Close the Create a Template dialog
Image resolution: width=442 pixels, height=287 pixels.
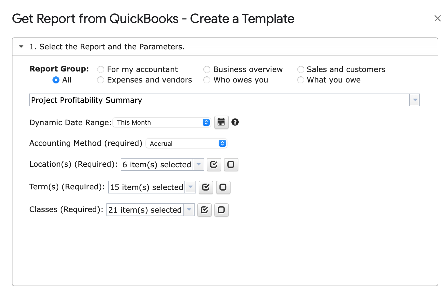pos(437,19)
